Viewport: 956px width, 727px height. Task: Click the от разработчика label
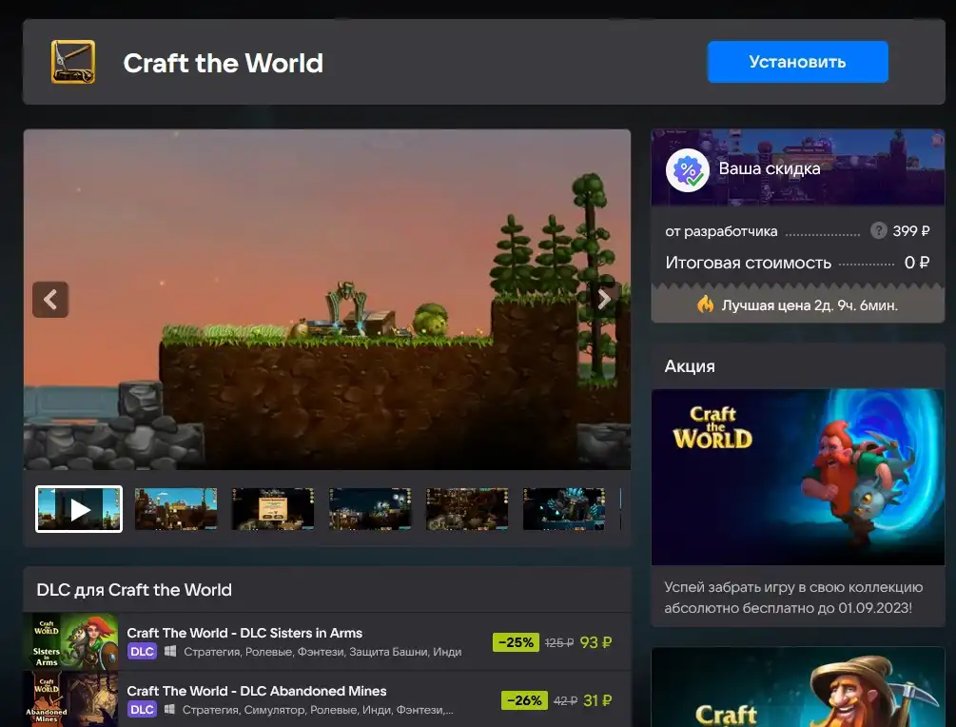[721, 231]
